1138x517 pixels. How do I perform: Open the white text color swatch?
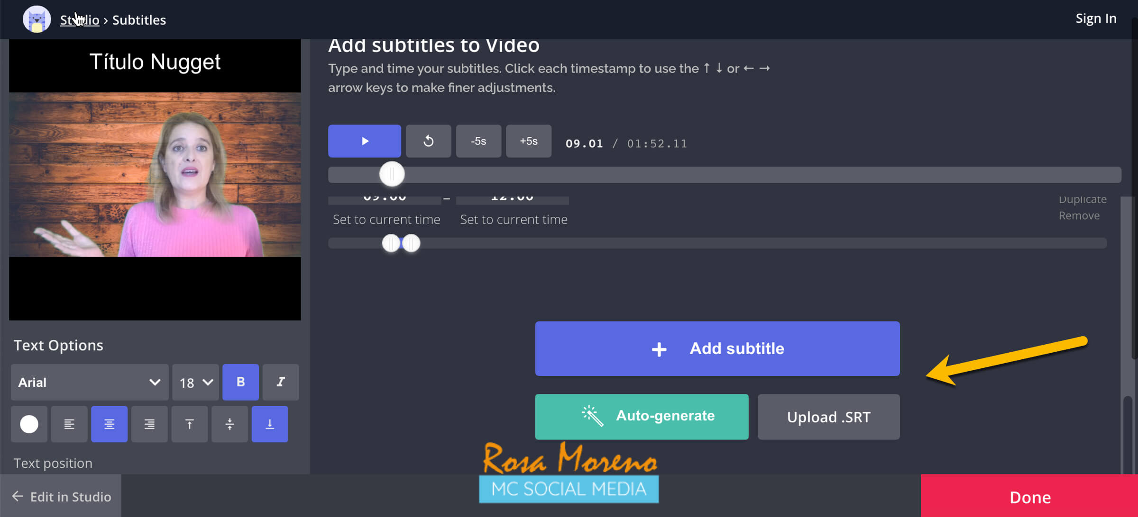(29, 424)
